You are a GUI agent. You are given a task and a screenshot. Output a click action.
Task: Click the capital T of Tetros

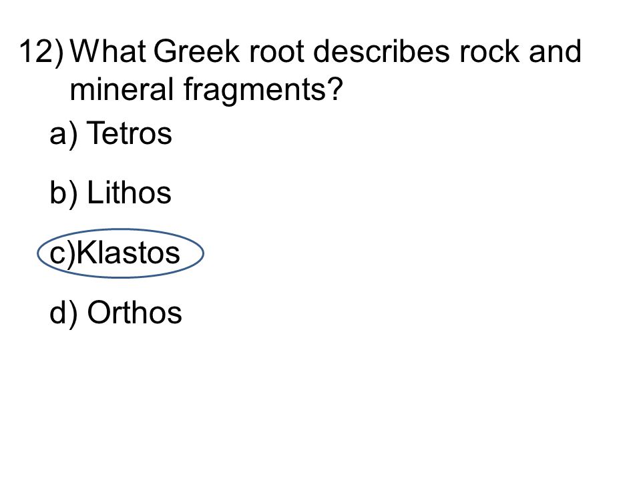(96, 132)
